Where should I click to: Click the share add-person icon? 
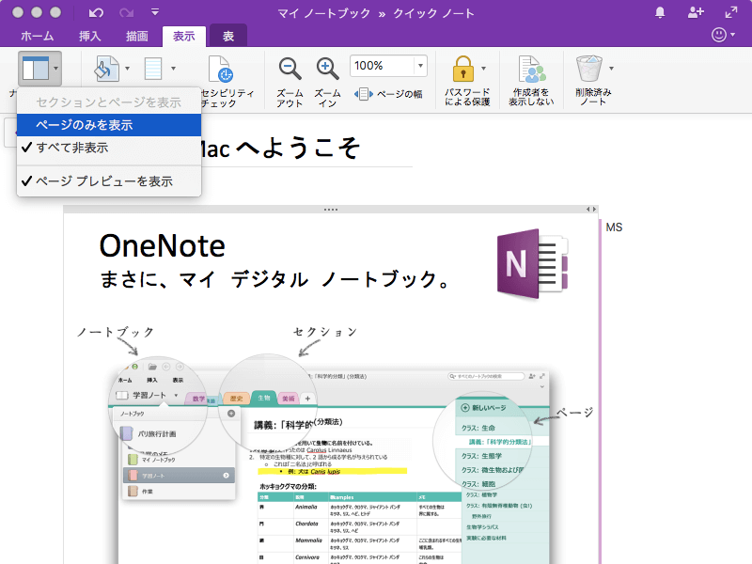(x=696, y=12)
